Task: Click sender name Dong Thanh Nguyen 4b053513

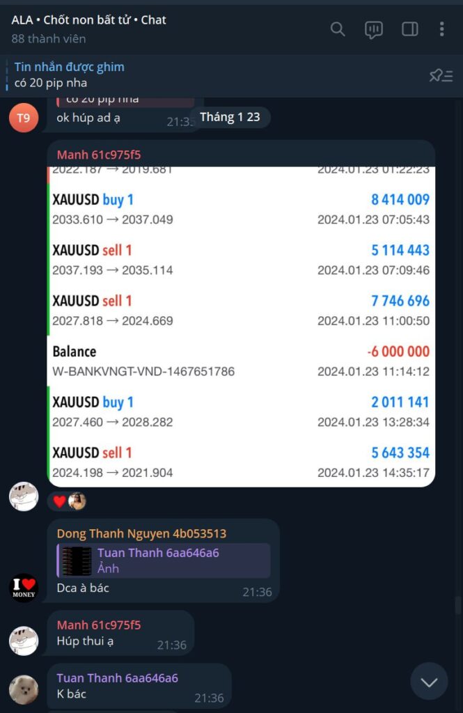Action: (x=141, y=533)
